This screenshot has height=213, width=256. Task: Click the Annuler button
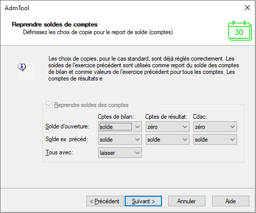click(187, 201)
